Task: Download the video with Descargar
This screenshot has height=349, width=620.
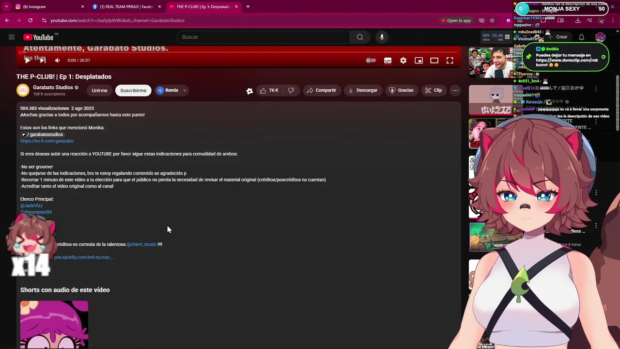Action: (363, 90)
